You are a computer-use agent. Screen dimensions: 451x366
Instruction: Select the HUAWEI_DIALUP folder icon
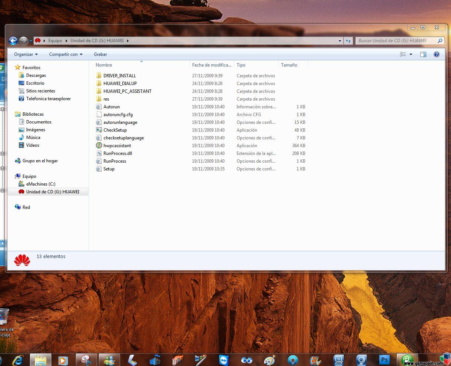click(x=99, y=83)
